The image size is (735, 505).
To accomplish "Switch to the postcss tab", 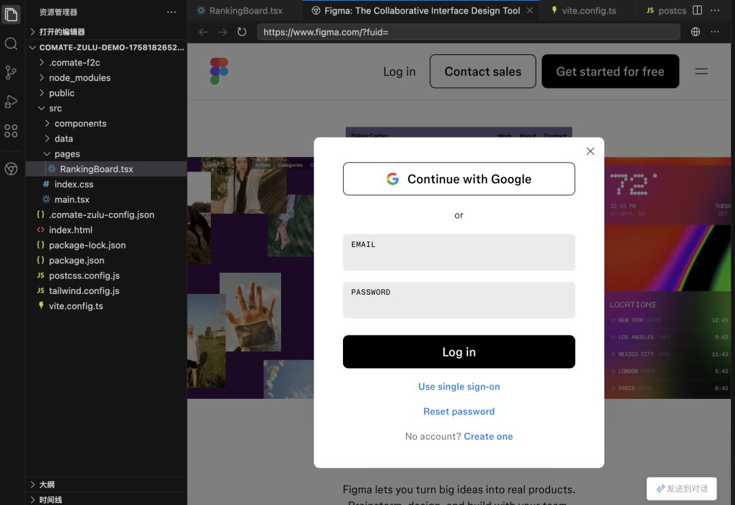I will [x=666, y=10].
